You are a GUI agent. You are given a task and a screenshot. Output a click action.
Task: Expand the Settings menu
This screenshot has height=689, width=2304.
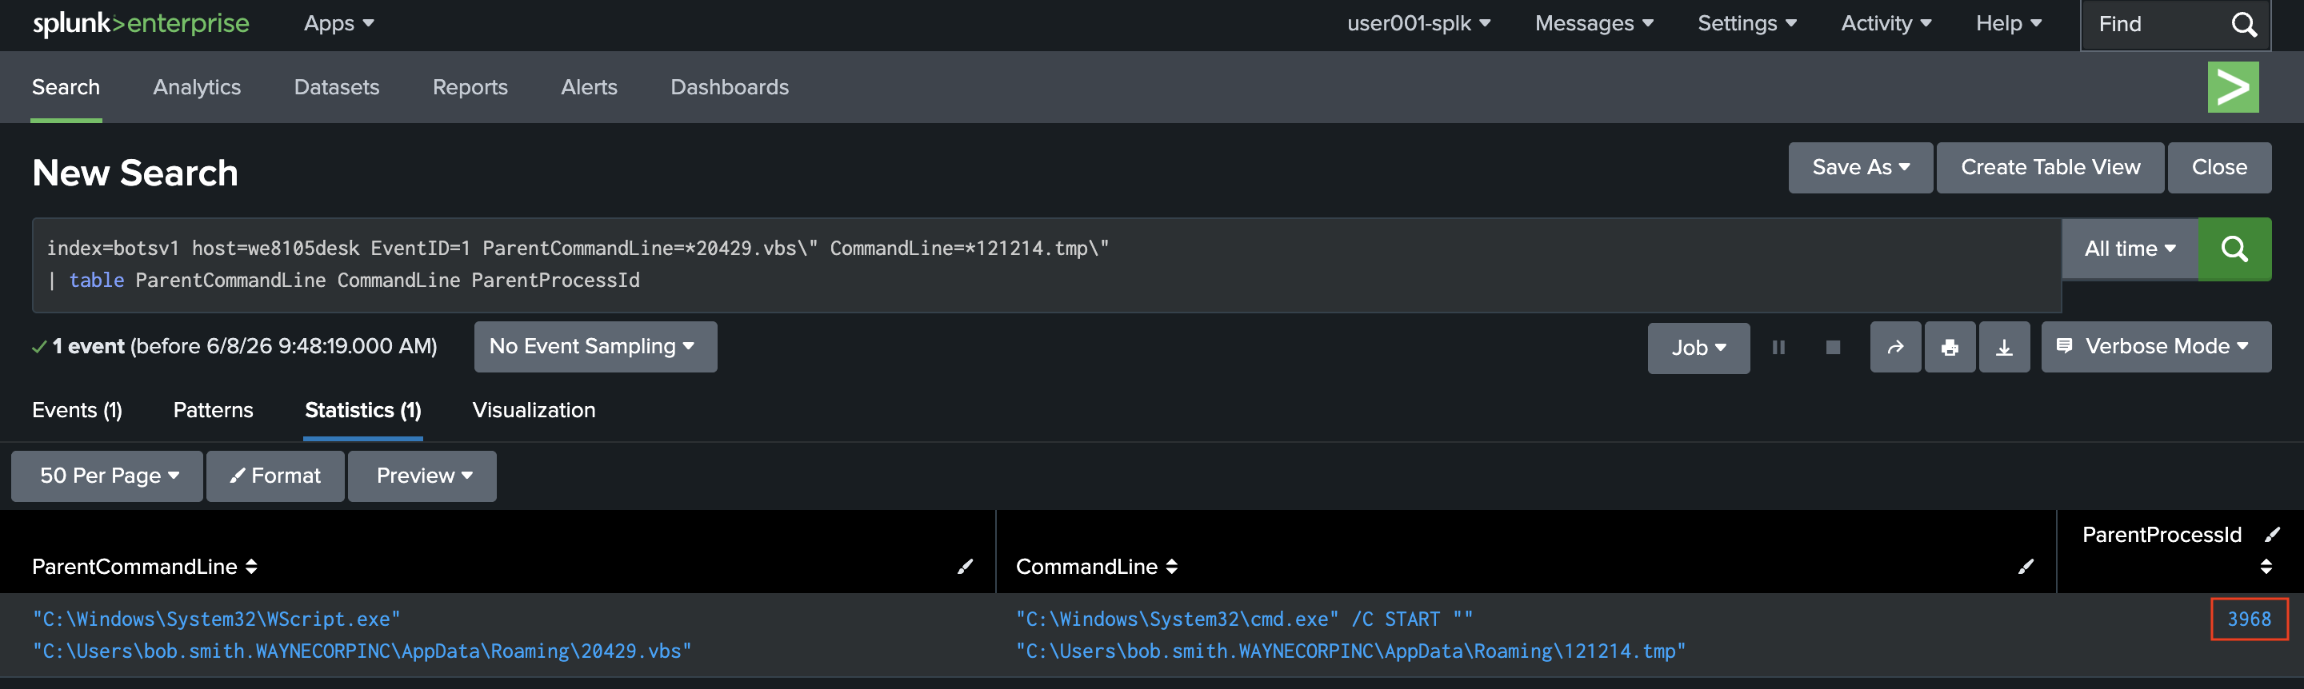point(1746,24)
